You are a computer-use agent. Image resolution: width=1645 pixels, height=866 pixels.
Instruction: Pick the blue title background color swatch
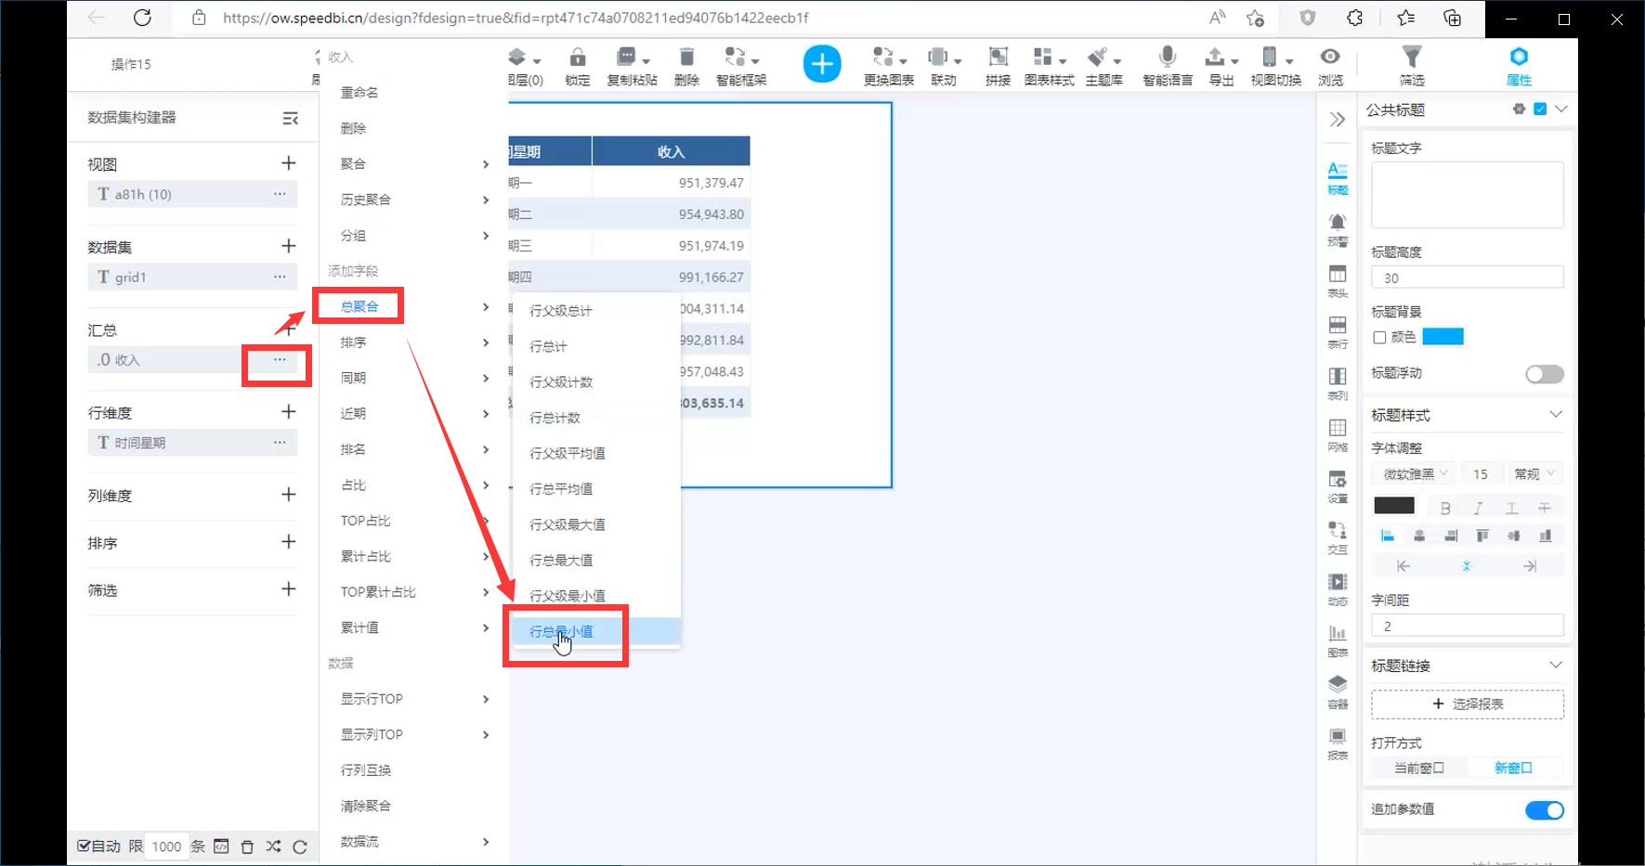[x=1443, y=337]
